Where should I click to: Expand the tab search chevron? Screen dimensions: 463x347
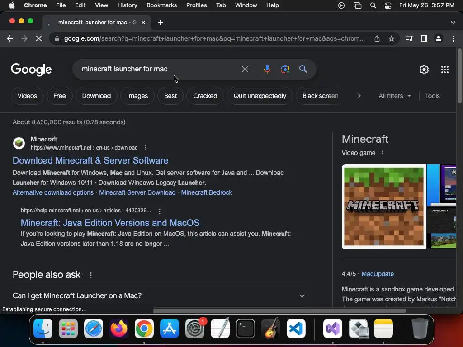453,23
